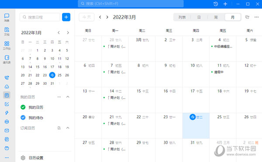Open the circular icon below mail

click(7, 139)
